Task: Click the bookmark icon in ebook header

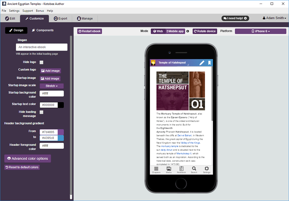Action: pyautogui.click(x=209, y=63)
